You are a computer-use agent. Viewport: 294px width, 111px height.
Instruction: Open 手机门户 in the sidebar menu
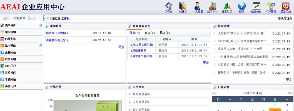21,86
